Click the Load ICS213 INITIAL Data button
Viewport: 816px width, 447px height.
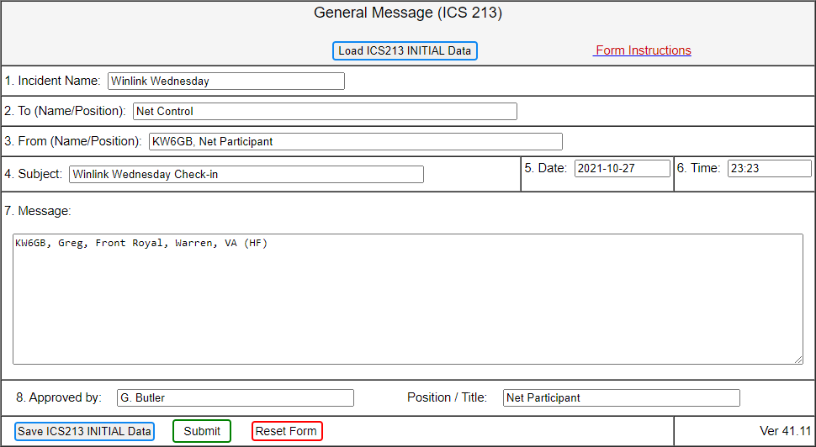(x=405, y=51)
